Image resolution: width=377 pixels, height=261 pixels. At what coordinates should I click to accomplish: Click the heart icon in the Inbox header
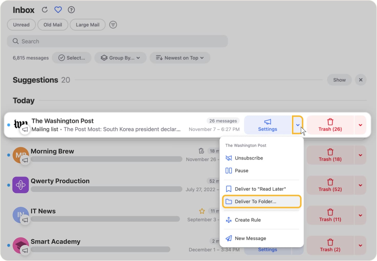click(58, 9)
